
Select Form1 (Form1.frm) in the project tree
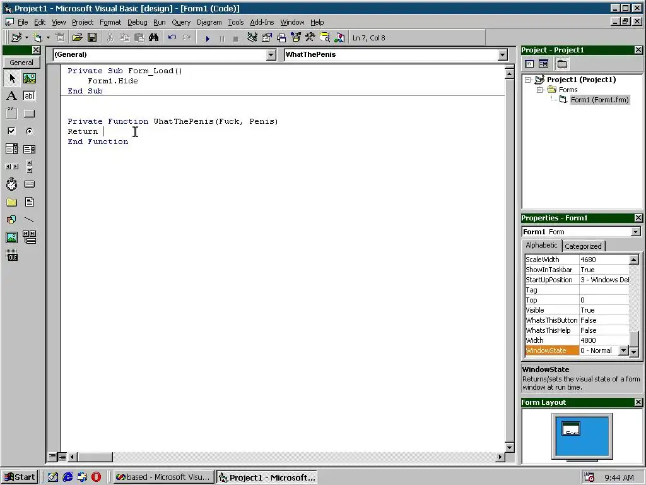pos(599,100)
